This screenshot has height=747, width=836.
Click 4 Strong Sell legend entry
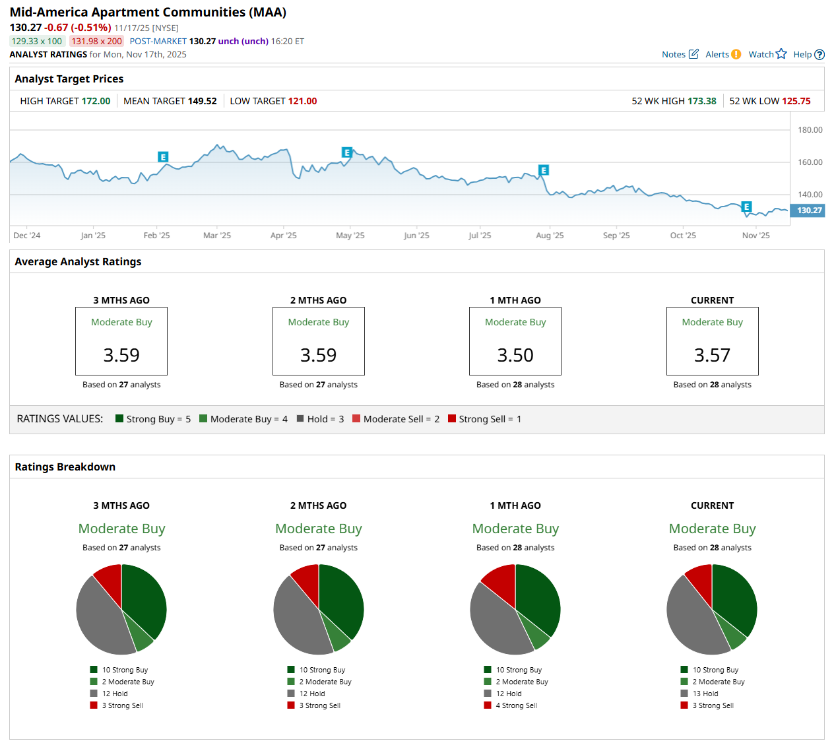(516, 705)
